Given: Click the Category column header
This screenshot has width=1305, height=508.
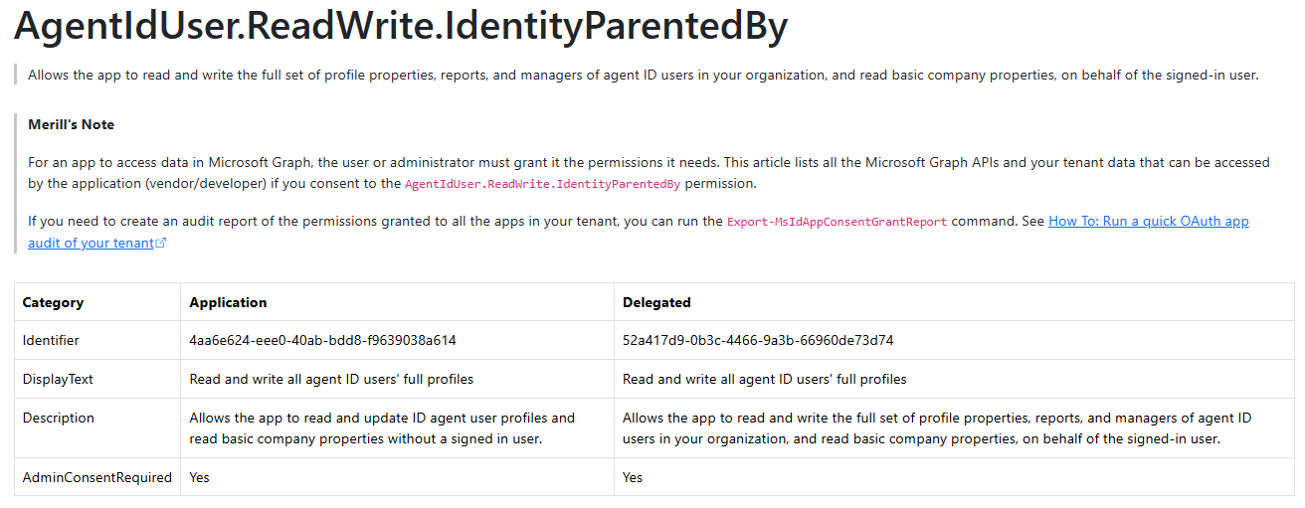Looking at the screenshot, I should point(53,302).
